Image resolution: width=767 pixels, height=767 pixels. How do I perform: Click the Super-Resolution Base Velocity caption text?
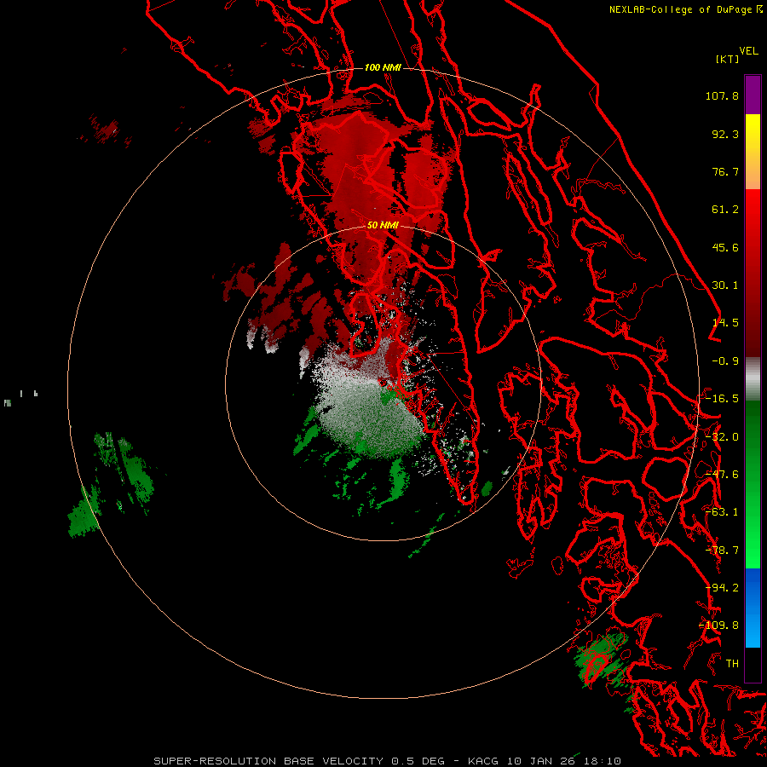coord(388,761)
